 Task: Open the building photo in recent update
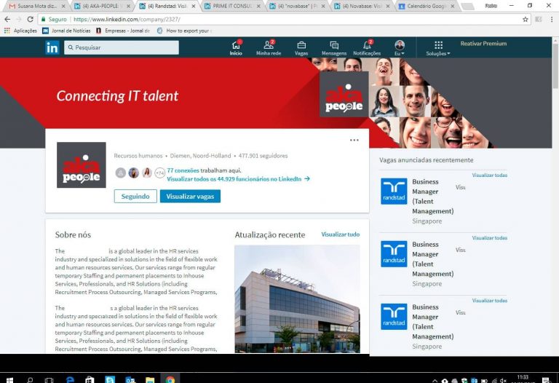tap(297, 299)
